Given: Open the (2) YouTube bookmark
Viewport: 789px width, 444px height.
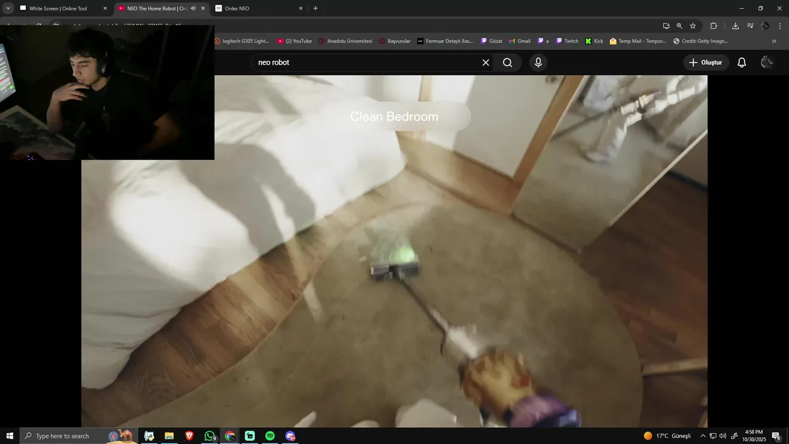Looking at the screenshot, I should click(x=295, y=41).
